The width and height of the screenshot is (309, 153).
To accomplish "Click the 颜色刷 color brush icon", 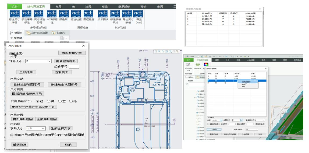I will click(x=64, y=15).
